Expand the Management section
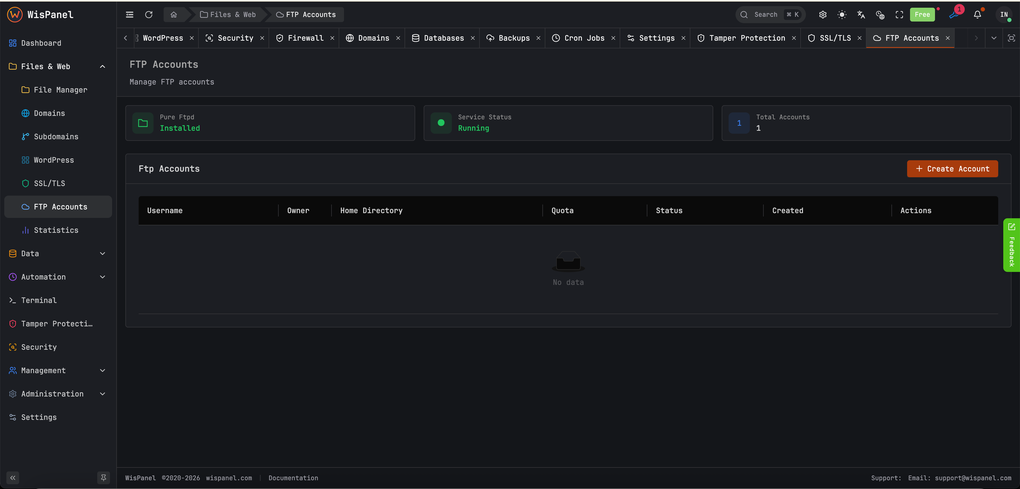The width and height of the screenshot is (1020, 489). click(58, 370)
